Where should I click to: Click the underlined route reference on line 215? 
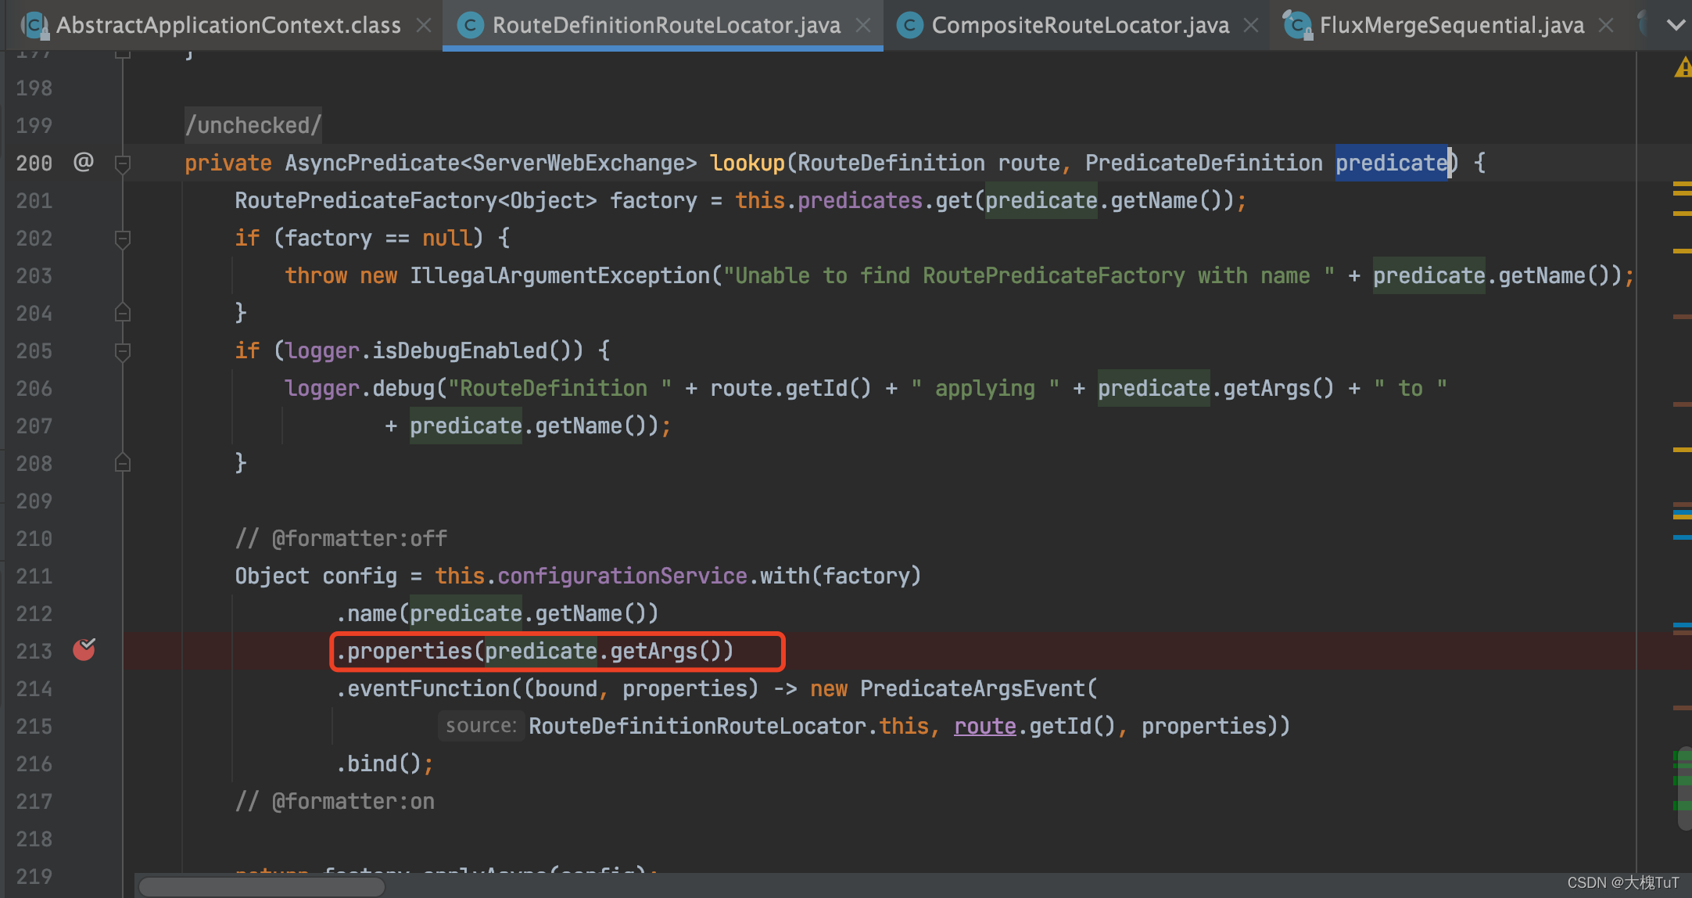point(984,726)
